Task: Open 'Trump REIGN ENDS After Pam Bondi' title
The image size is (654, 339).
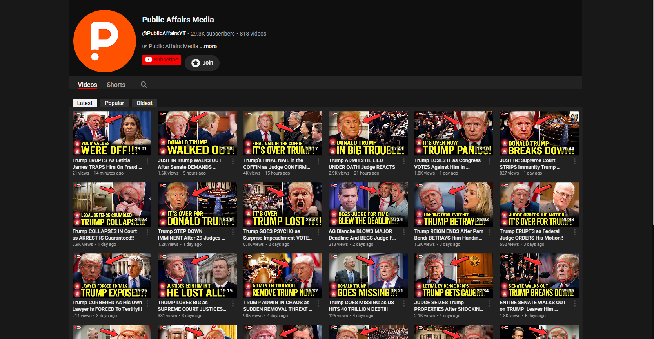Action: point(449,234)
